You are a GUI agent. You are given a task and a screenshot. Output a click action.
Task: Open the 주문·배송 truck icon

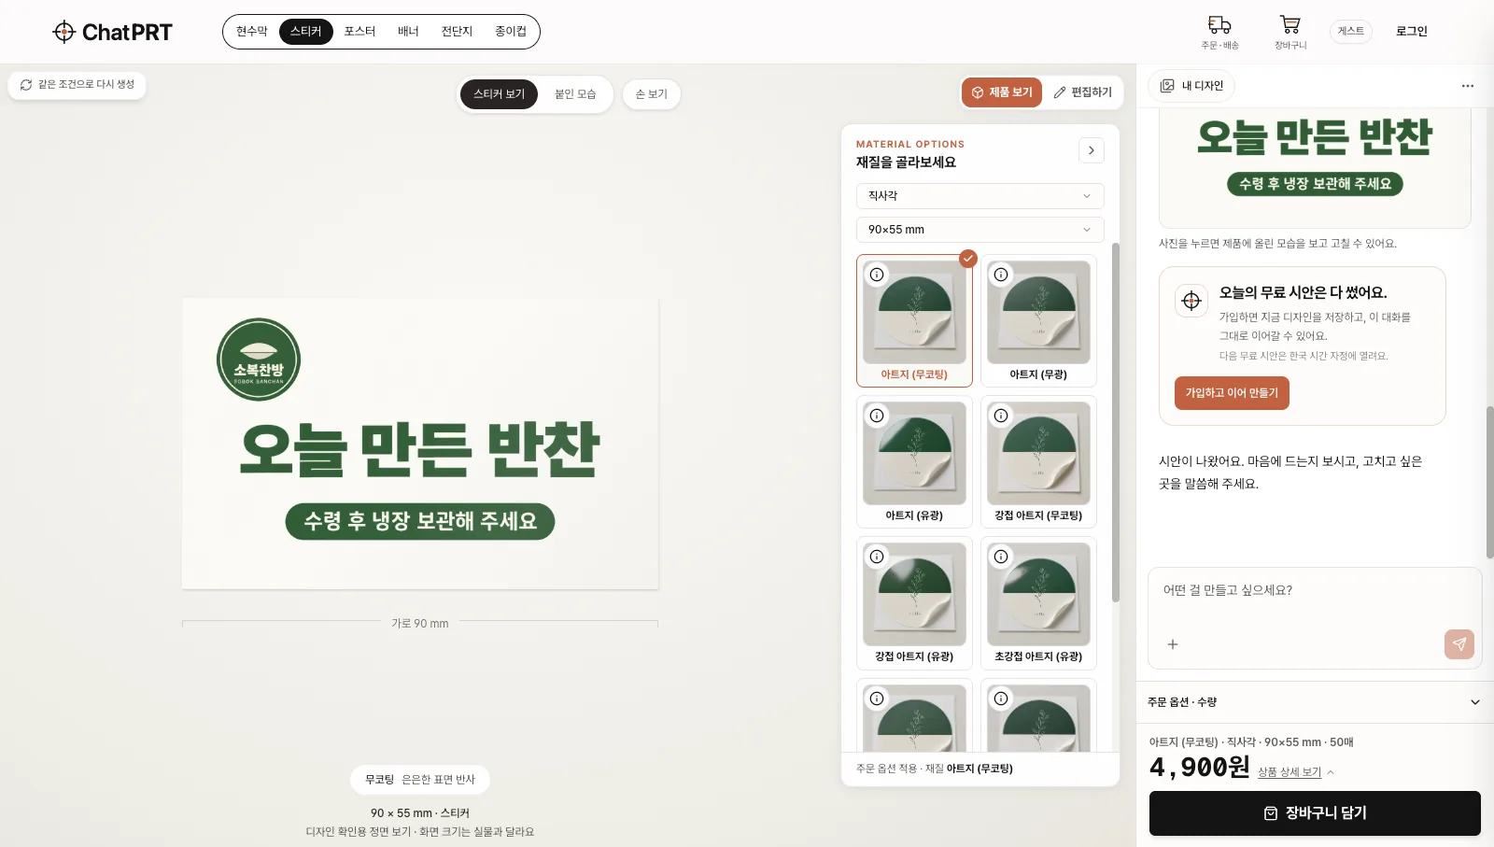(1219, 32)
